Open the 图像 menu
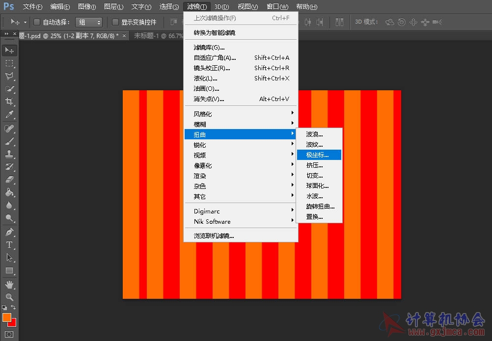The width and height of the screenshot is (492, 341). [87, 6]
